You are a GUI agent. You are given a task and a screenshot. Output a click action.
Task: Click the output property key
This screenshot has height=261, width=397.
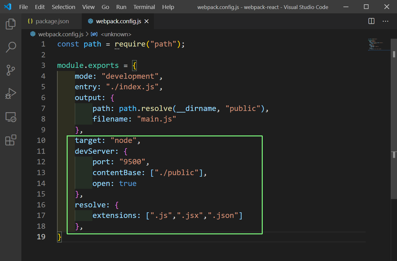[88, 98]
